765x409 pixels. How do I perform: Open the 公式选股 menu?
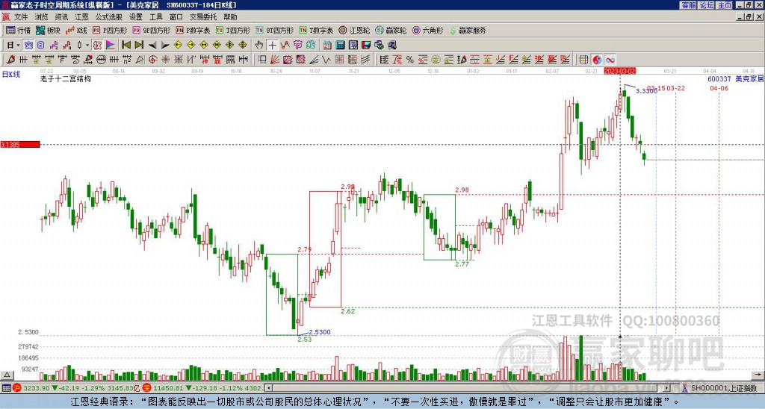[x=109, y=17]
